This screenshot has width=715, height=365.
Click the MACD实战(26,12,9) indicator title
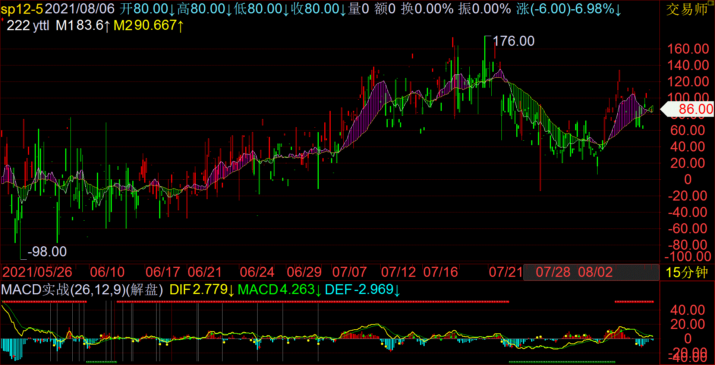click(x=63, y=289)
